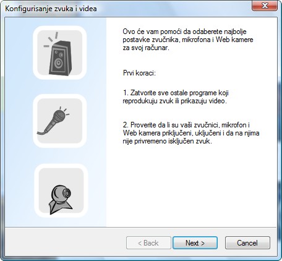Click the sound lines above the speaker
Image resolution: width=282 pixels, height=261 pixels.
pos(51,40)
